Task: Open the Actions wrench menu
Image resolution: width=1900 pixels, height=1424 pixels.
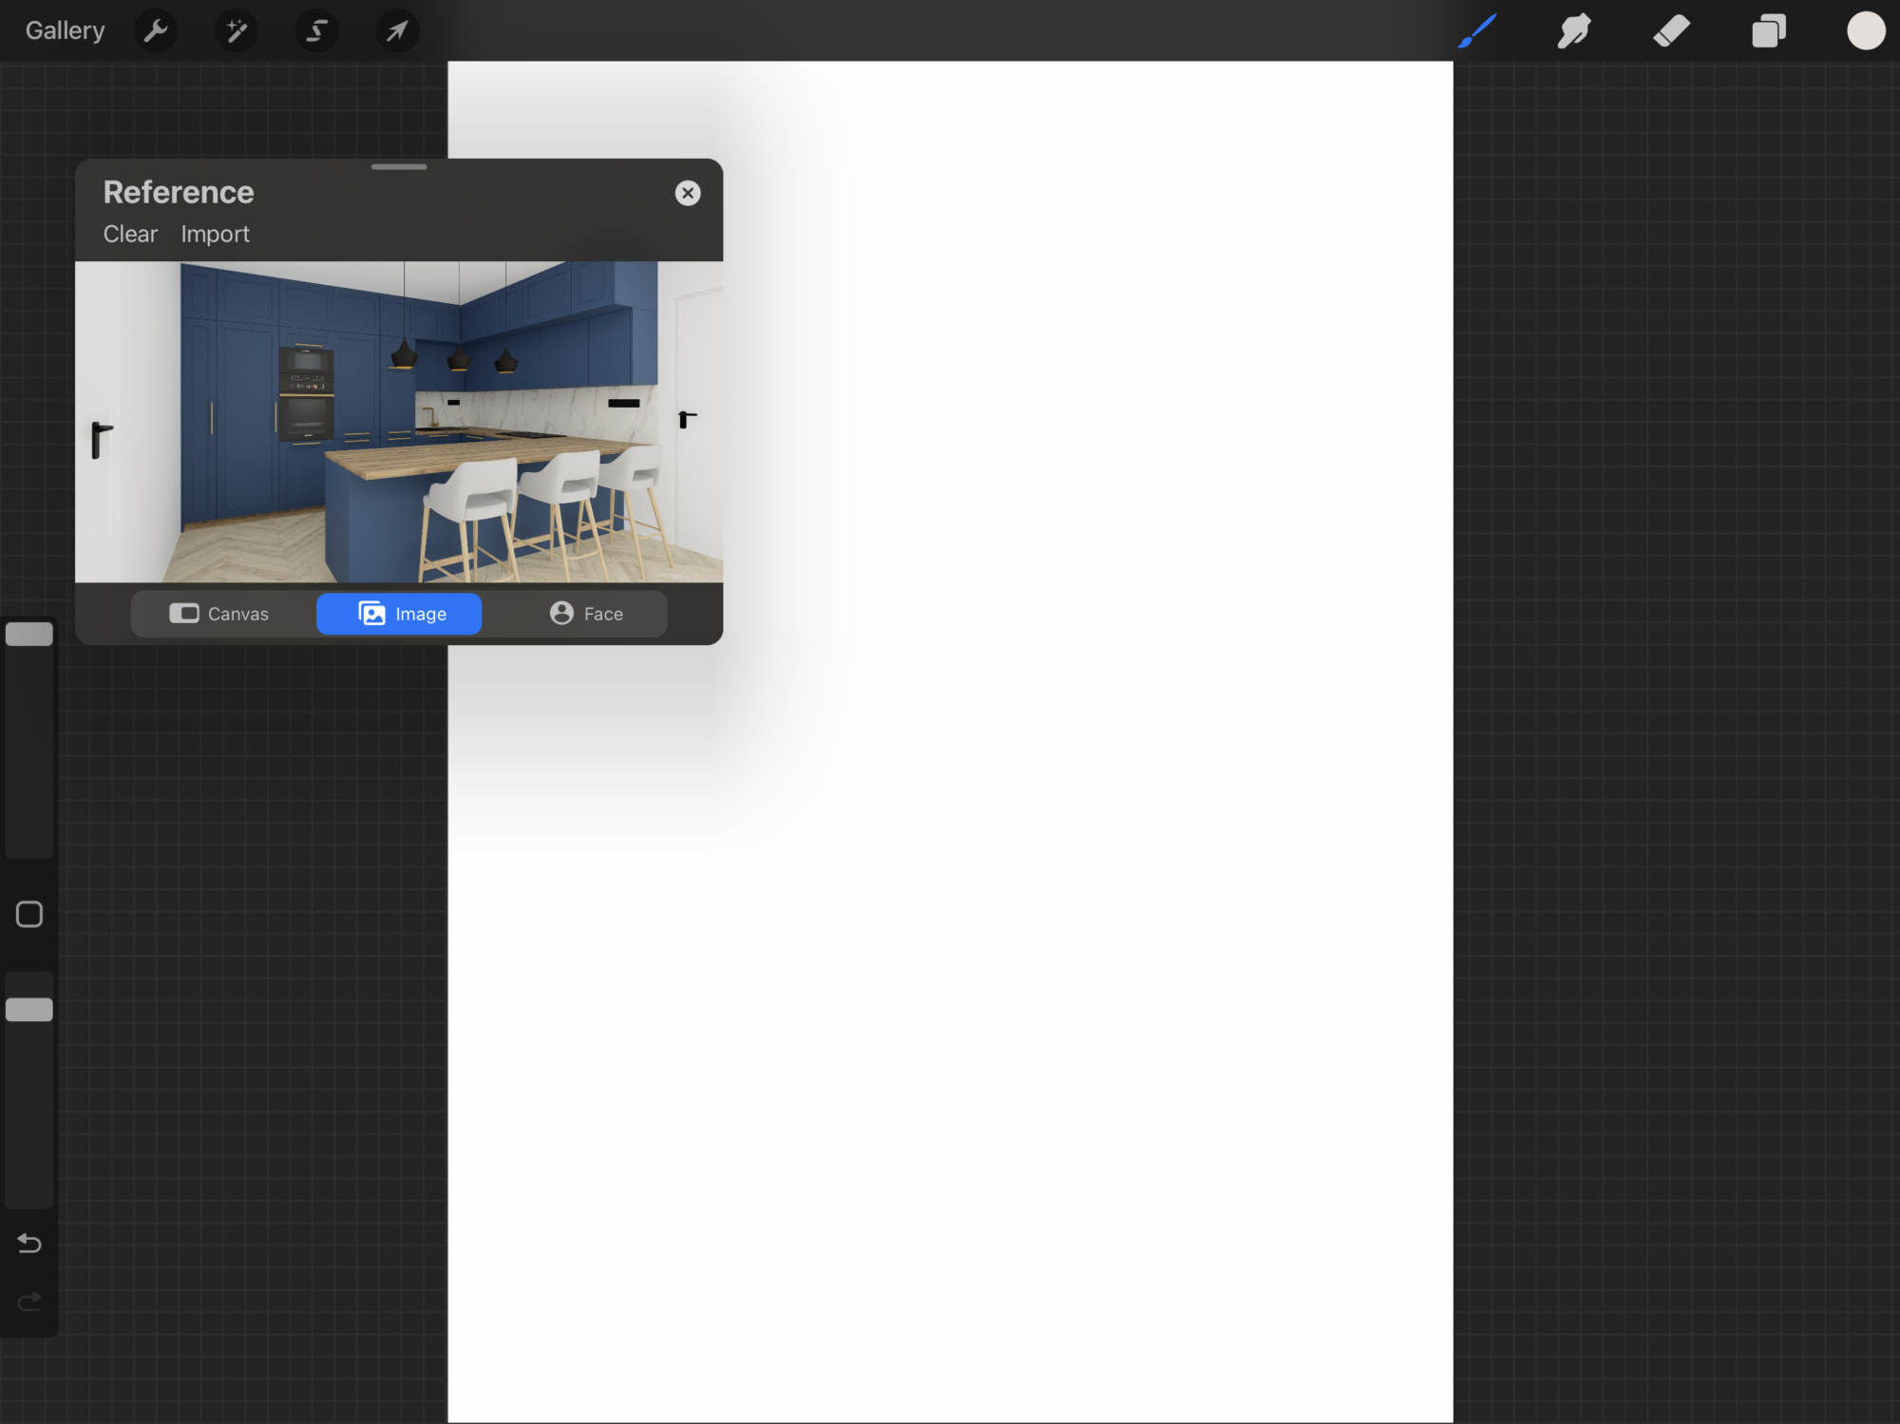Action: (x=156, y=30)
